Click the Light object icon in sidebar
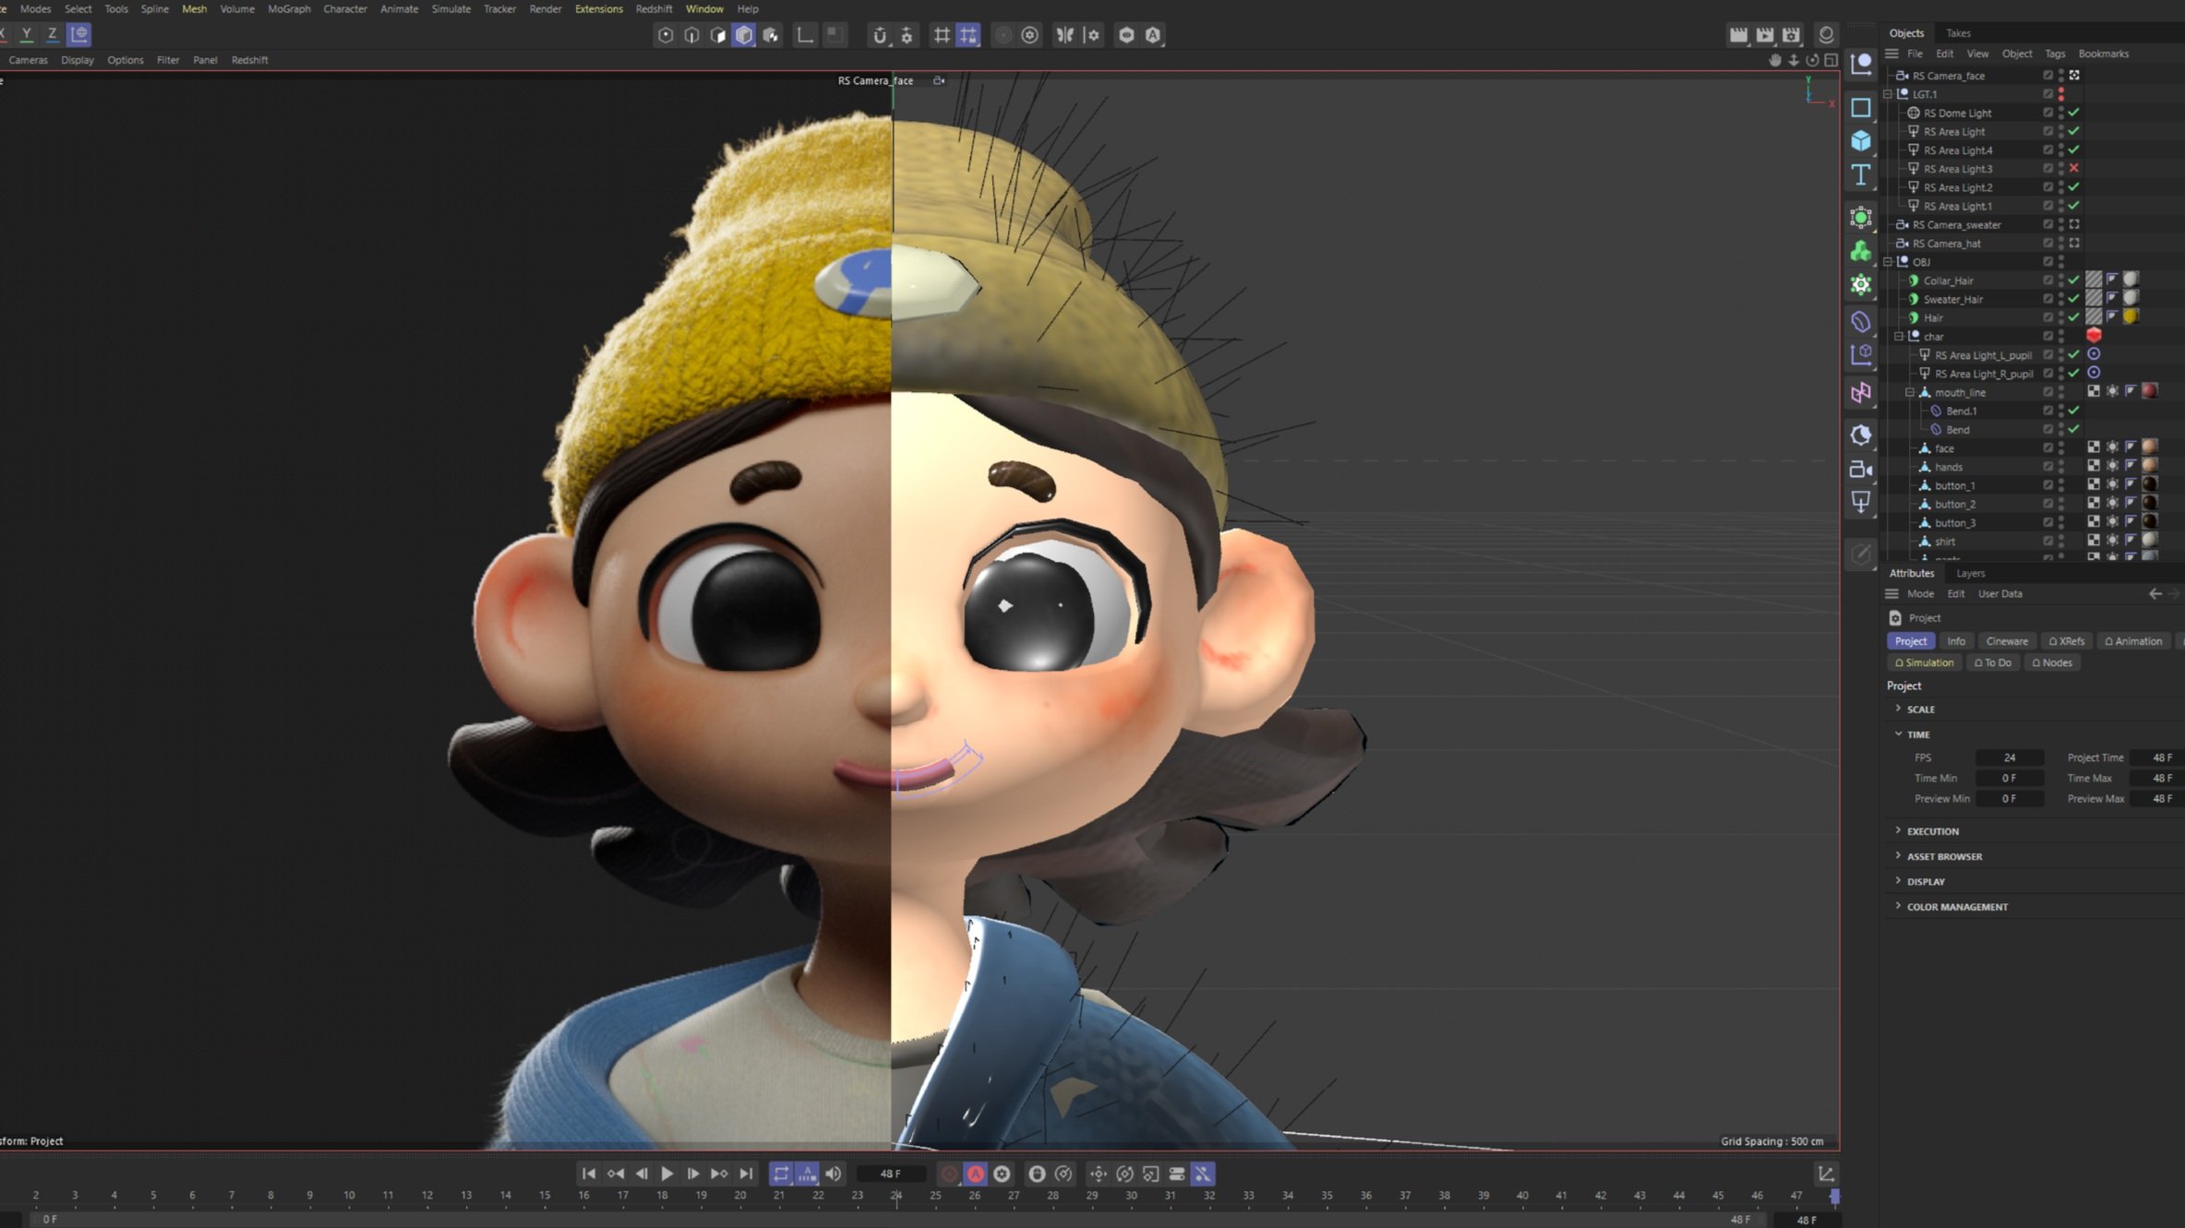 click(1860, 502)
